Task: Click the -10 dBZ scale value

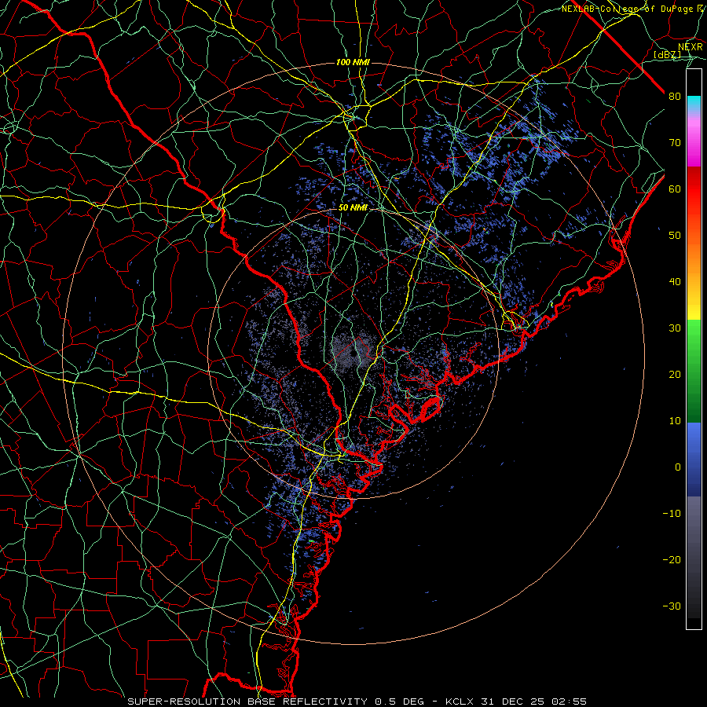Action: click(x=672, y=513)
